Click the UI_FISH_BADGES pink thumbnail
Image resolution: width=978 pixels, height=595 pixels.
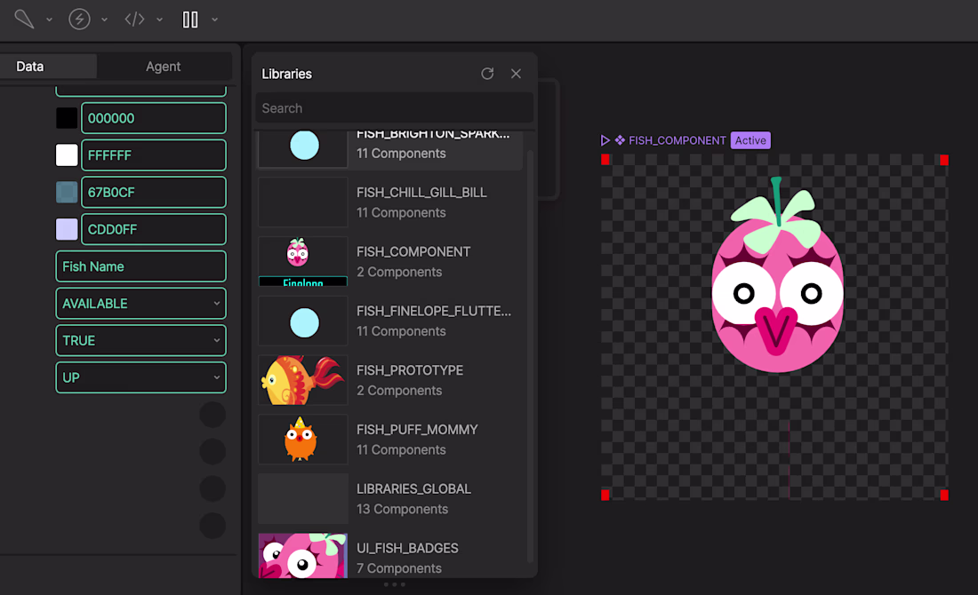(303, 555)
